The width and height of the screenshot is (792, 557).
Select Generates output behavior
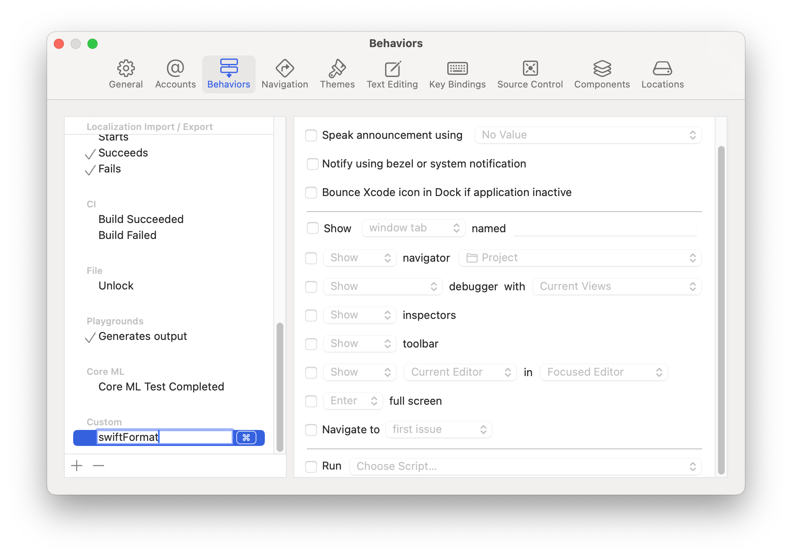(x=143, y=337)
